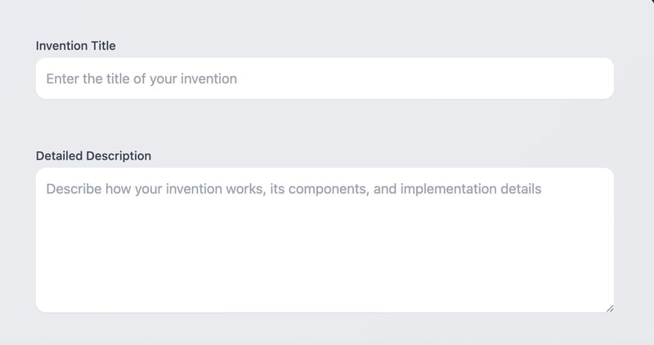This screenshot has height=345, width=654.
Task: Click the diagonal resize grip of description box
Action: coord(610,308)
